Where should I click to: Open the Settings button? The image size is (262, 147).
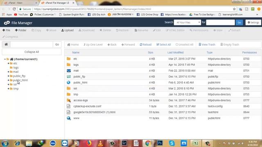[253, 22]
